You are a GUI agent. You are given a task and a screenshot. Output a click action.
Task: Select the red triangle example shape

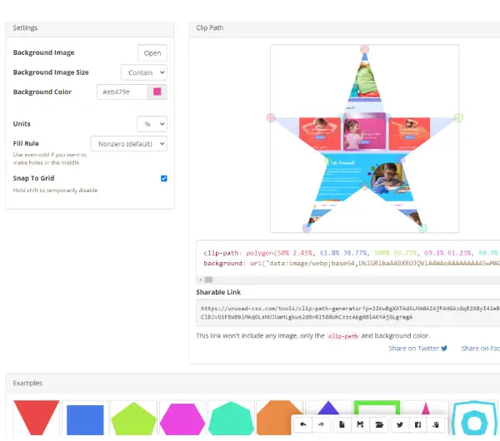[37, 418]
